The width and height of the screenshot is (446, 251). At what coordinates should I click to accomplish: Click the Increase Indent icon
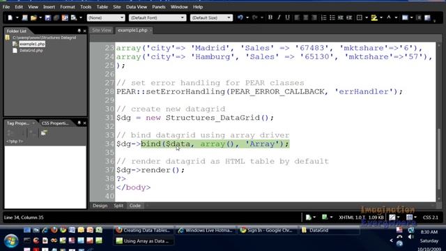coord(349,17)
